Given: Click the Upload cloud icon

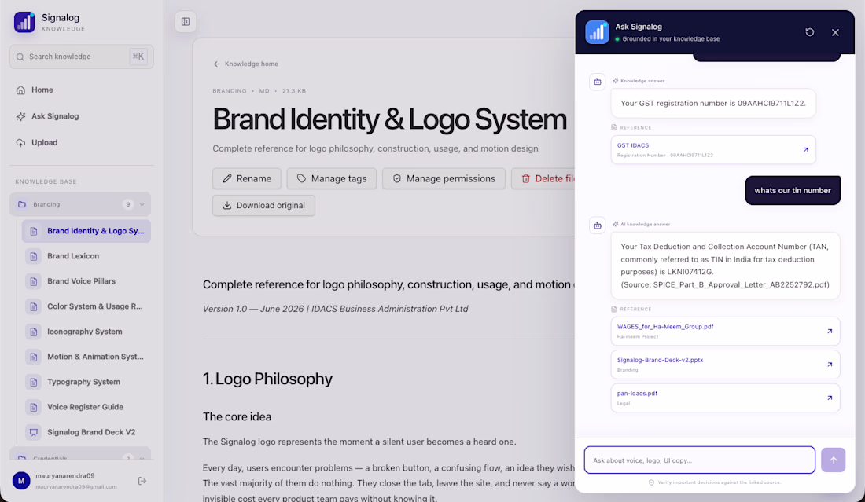Looking at the screenshot, I should pyautogui.click(x=20, y=143).
